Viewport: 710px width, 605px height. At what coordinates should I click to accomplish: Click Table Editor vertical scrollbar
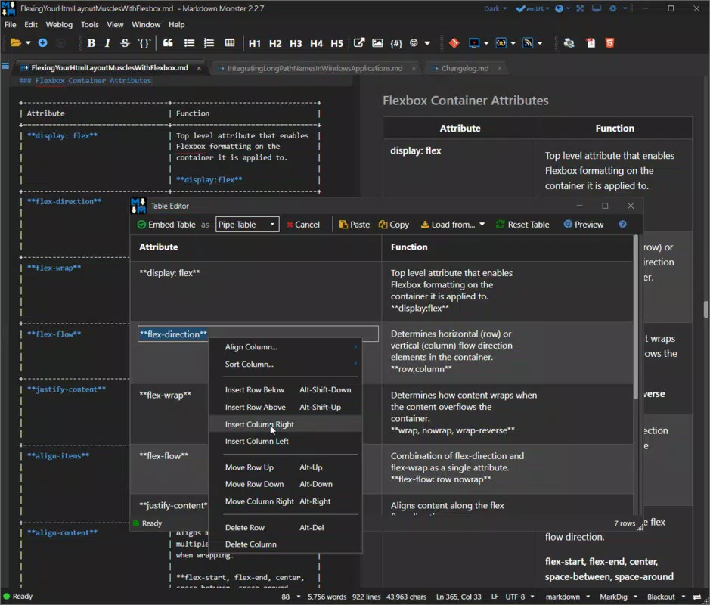pos(636,317)
